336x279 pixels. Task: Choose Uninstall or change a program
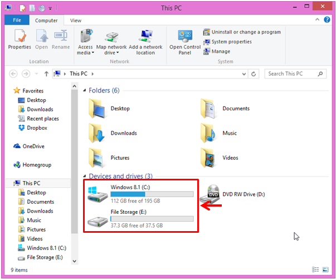tap(242, 32)
